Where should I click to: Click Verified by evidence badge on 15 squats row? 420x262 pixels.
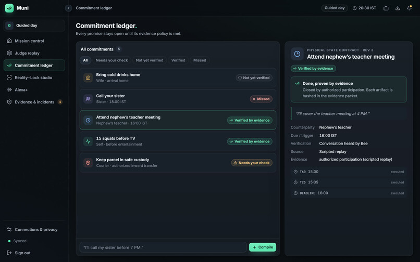(x=250, y=141)
